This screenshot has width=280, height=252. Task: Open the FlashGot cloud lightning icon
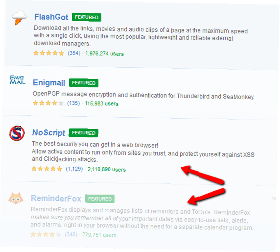[x=19, y=17]
